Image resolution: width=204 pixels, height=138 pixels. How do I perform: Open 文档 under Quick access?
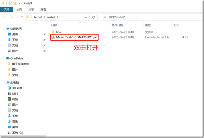[x=15, y=46]
